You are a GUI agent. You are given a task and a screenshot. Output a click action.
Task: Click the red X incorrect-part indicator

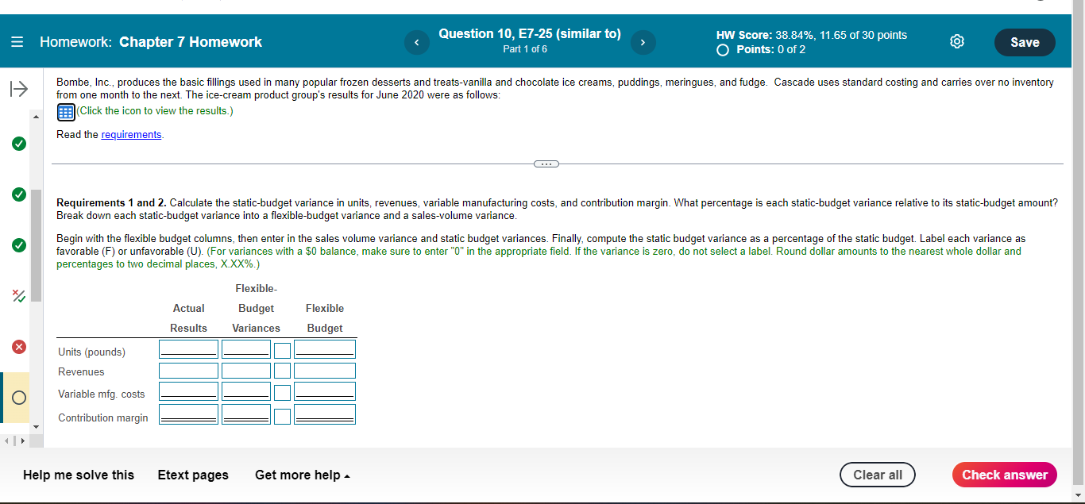(x=17, y=346)
